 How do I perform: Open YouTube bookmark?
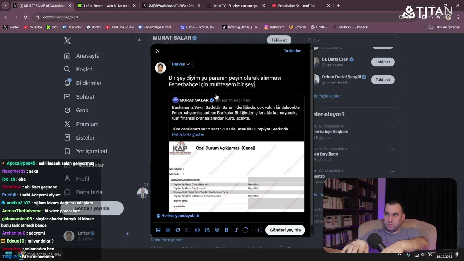[x=33, y=27]
